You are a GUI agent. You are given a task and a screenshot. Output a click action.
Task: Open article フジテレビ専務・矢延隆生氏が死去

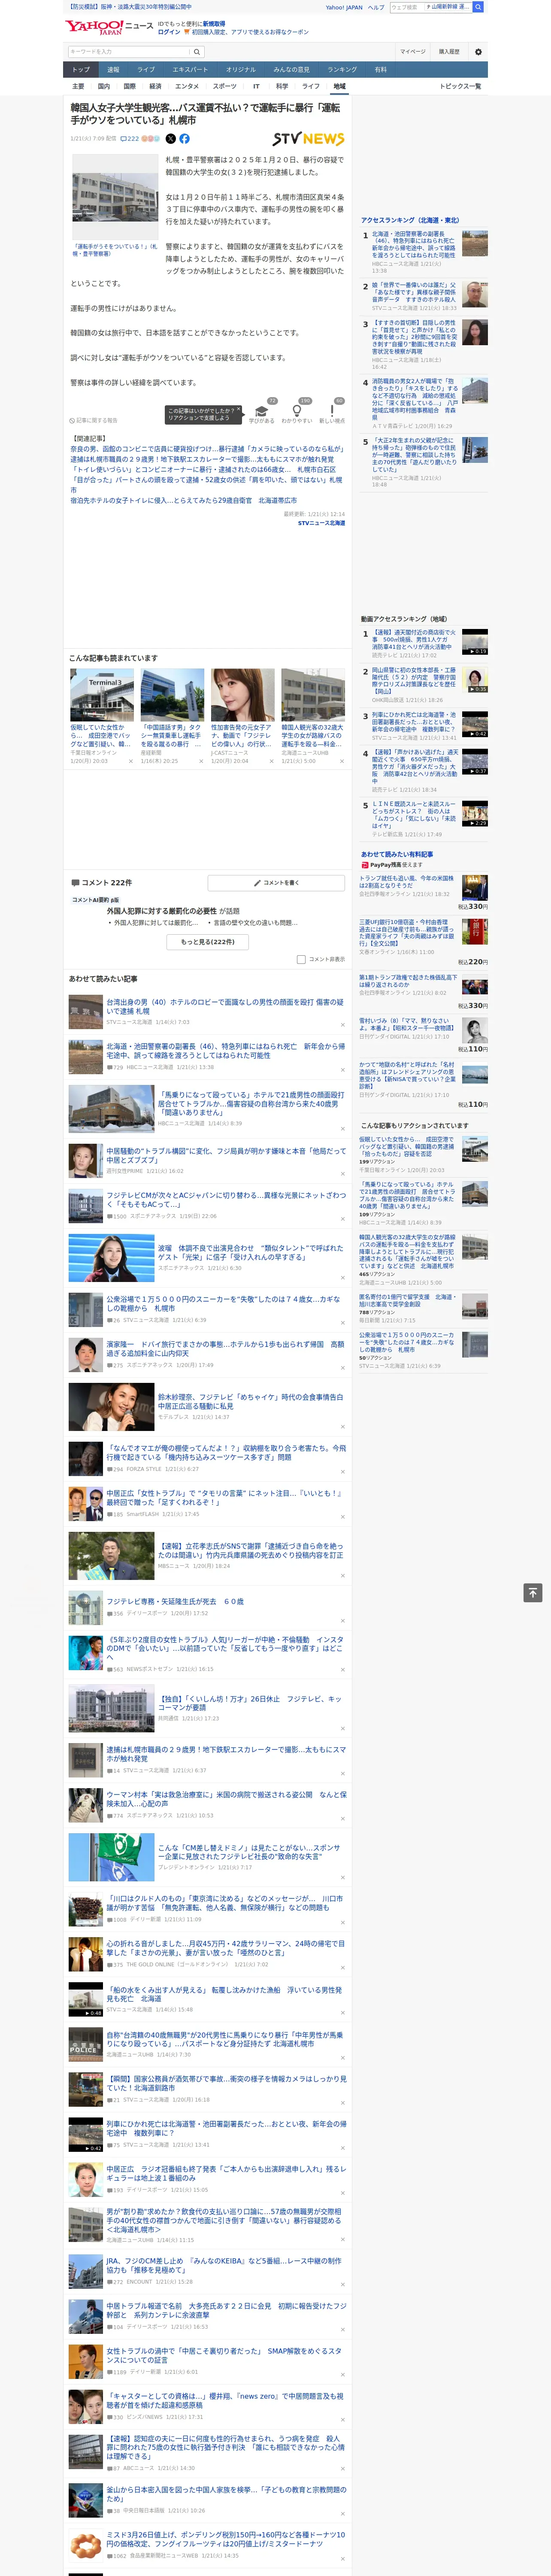coord(175,1601)
